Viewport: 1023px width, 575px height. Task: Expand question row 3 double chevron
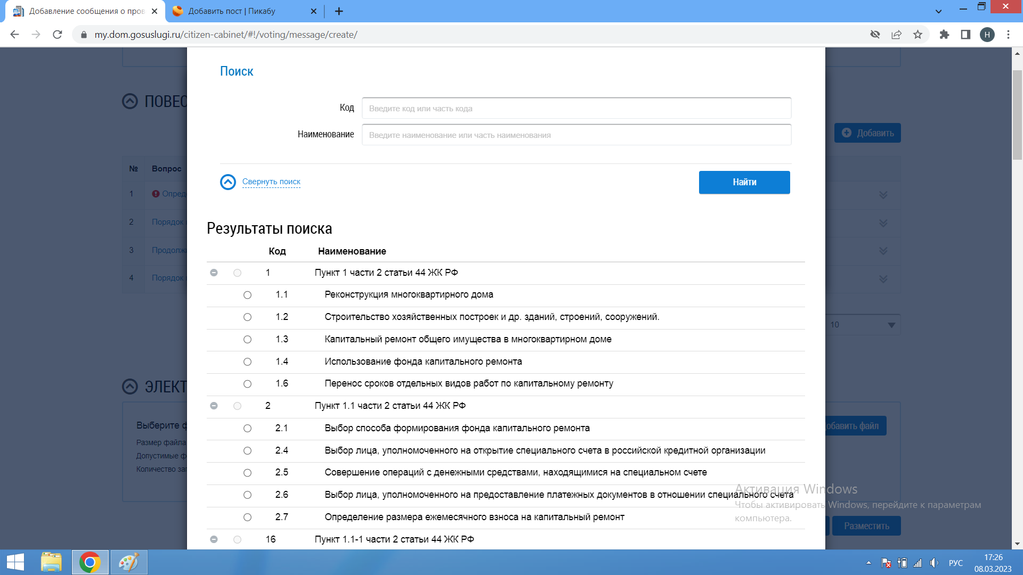[x=883, y=251]
